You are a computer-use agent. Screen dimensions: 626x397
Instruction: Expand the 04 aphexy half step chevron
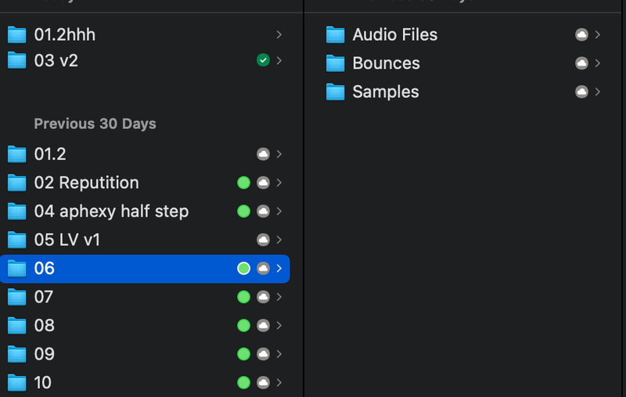(x=279, y=211)
